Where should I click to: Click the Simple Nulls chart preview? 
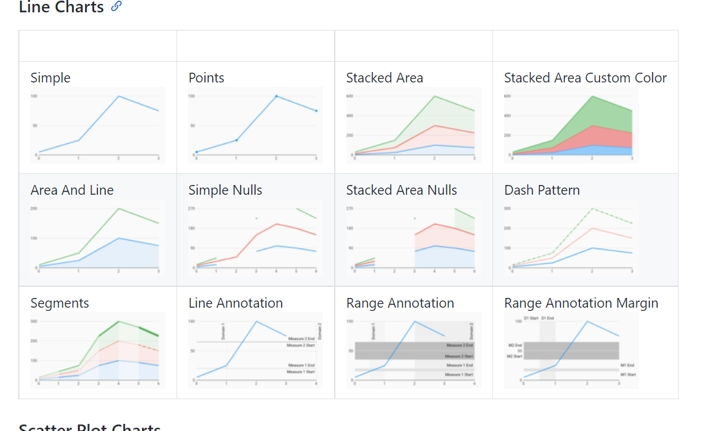[255, 239]
